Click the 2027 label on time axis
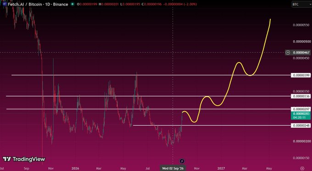Viewport: 312px width, 171px height. pyautogui.click(x=221, y=168)
